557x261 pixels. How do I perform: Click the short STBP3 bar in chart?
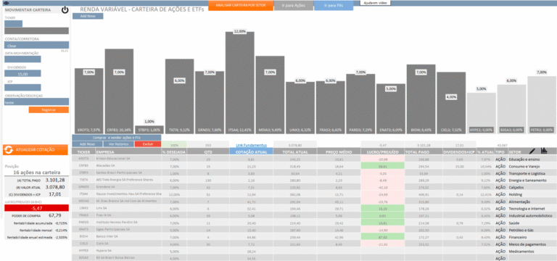tap(149, 130)
